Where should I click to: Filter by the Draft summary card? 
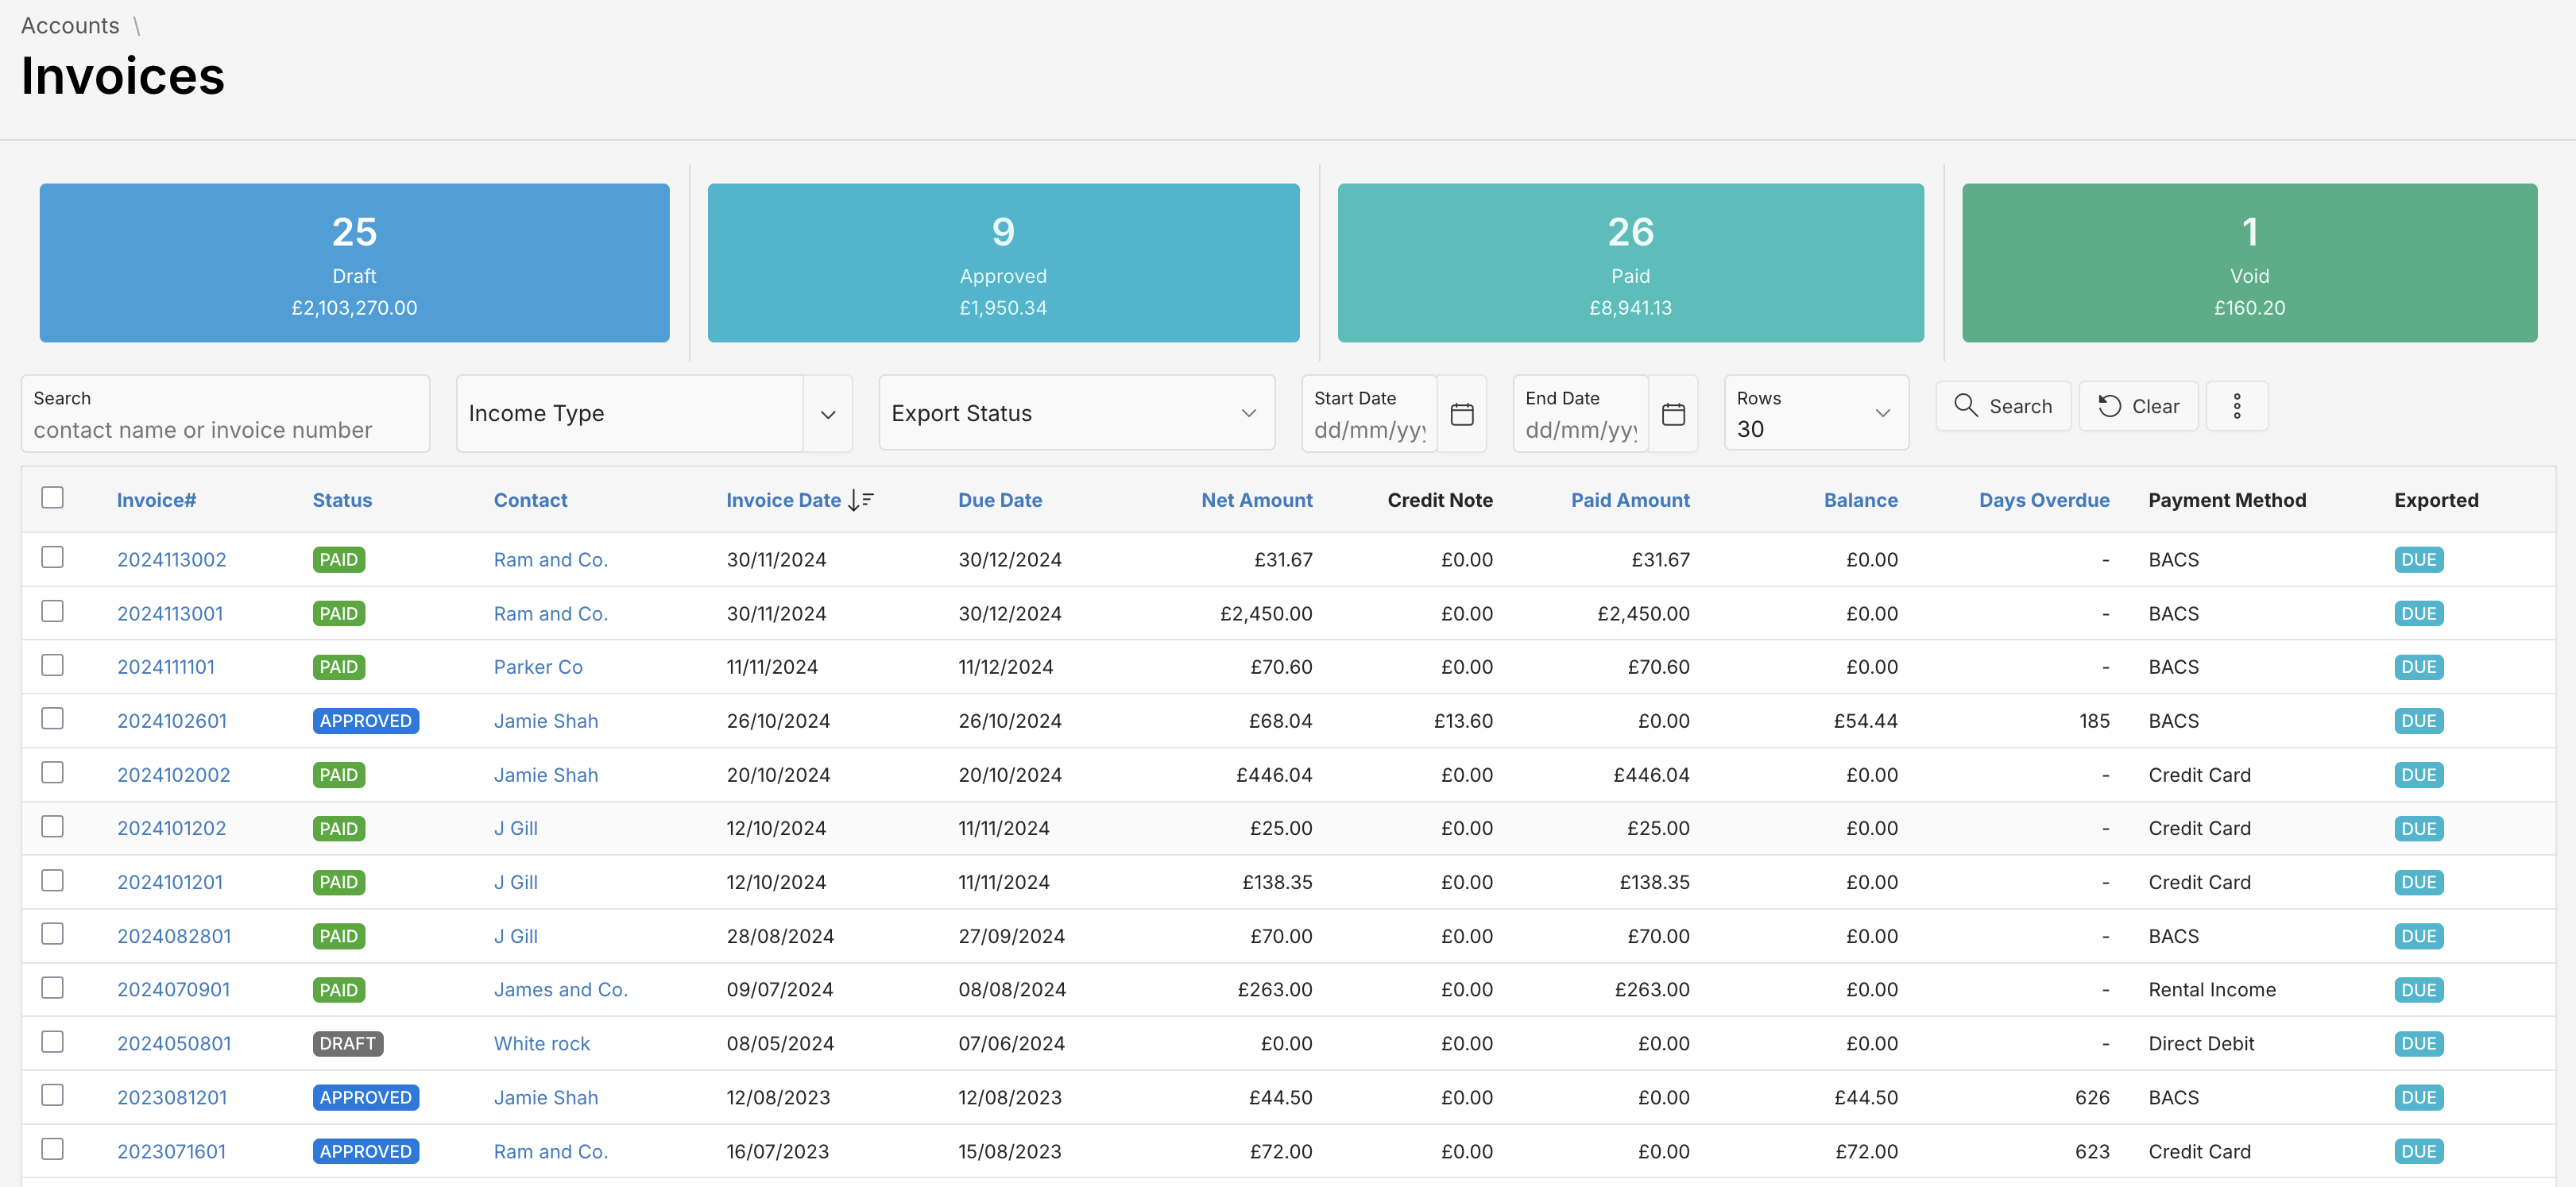tap(354, 263)
